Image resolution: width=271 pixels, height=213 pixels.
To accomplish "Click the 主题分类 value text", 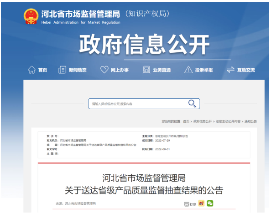I will [172, 136].
